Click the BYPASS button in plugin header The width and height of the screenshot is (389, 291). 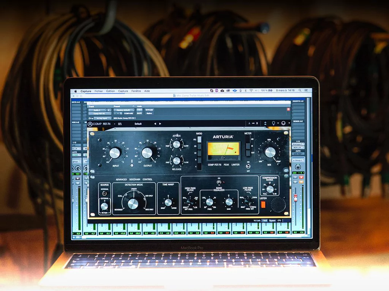pyautogui.click(x=149, y=110)
